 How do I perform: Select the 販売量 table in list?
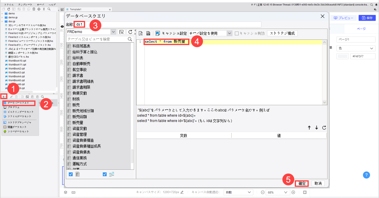(78, 123)
